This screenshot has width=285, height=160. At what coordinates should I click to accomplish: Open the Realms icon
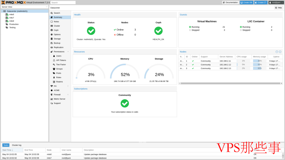point(54,82)
